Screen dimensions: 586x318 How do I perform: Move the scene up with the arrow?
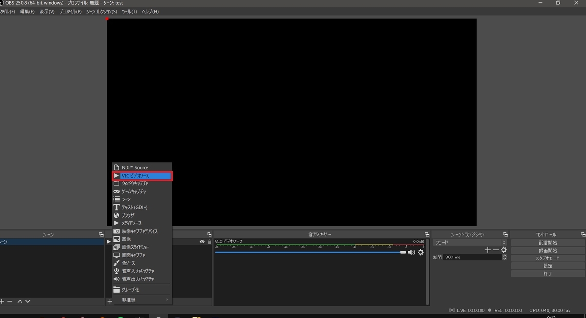(20, 301)
